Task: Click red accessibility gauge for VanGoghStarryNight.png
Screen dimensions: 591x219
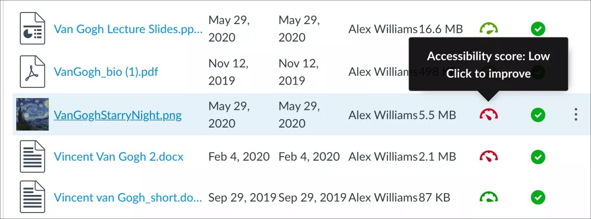Action: [488, 114]
